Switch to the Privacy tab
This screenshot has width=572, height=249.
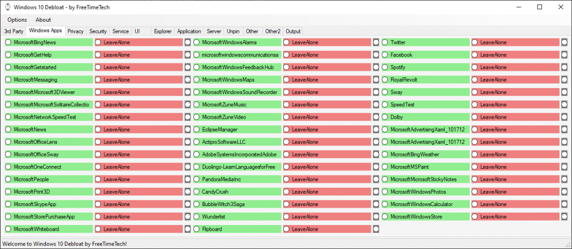76,31
